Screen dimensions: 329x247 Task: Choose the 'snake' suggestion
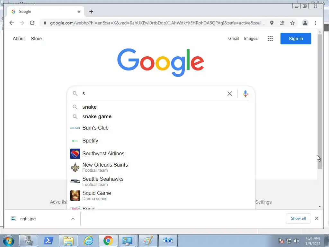click(x=161, y=107)
